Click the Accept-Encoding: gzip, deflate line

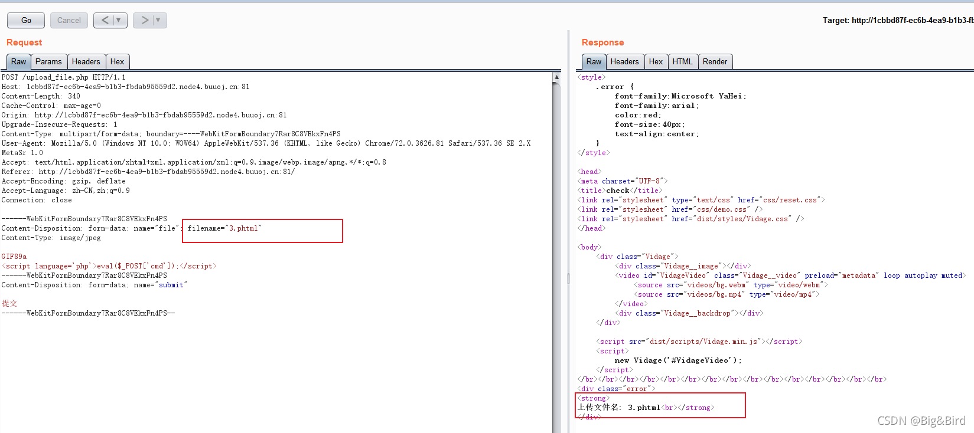tap(64, 181)
